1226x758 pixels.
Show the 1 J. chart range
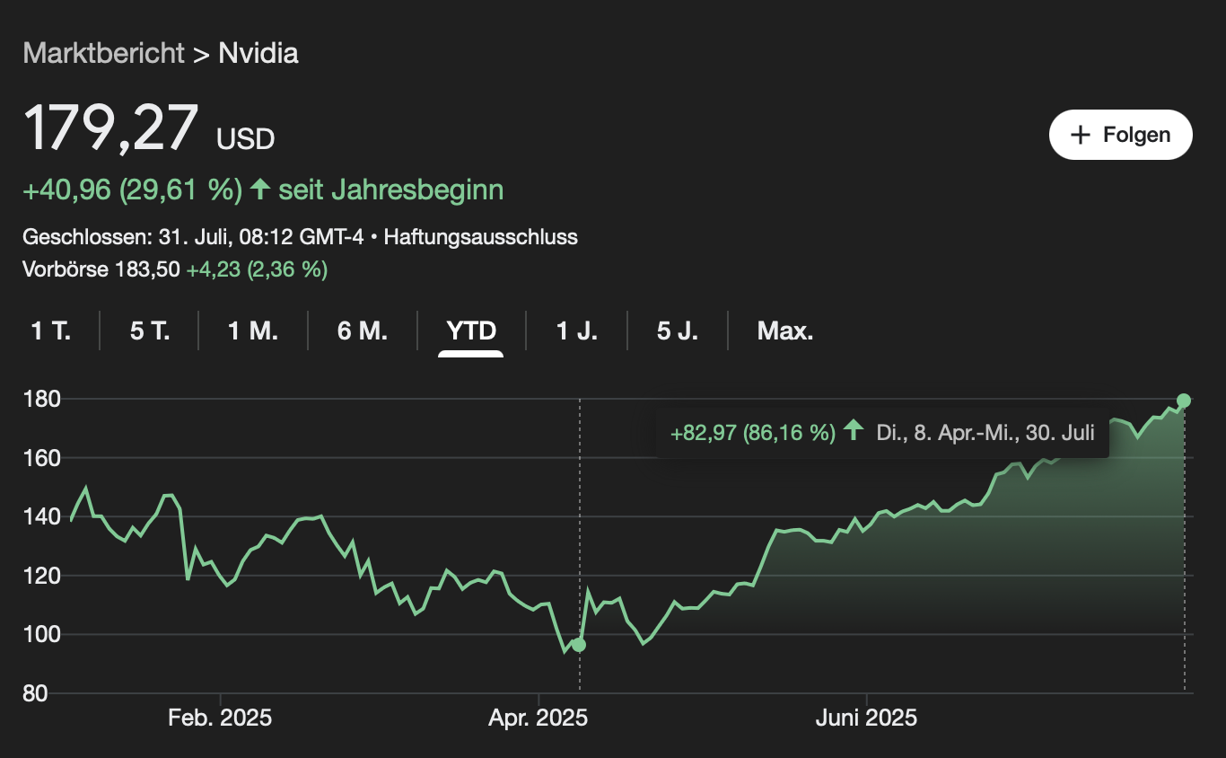coord(577,331)
